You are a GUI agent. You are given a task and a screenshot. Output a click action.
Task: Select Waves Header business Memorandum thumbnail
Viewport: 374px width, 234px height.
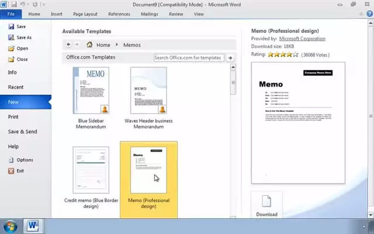148,91
